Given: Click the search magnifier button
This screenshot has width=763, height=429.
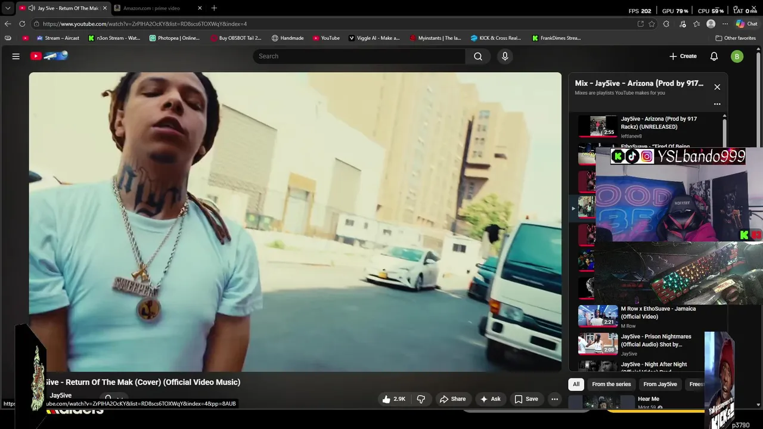Looking at the screenshot, I should [478, 56].
